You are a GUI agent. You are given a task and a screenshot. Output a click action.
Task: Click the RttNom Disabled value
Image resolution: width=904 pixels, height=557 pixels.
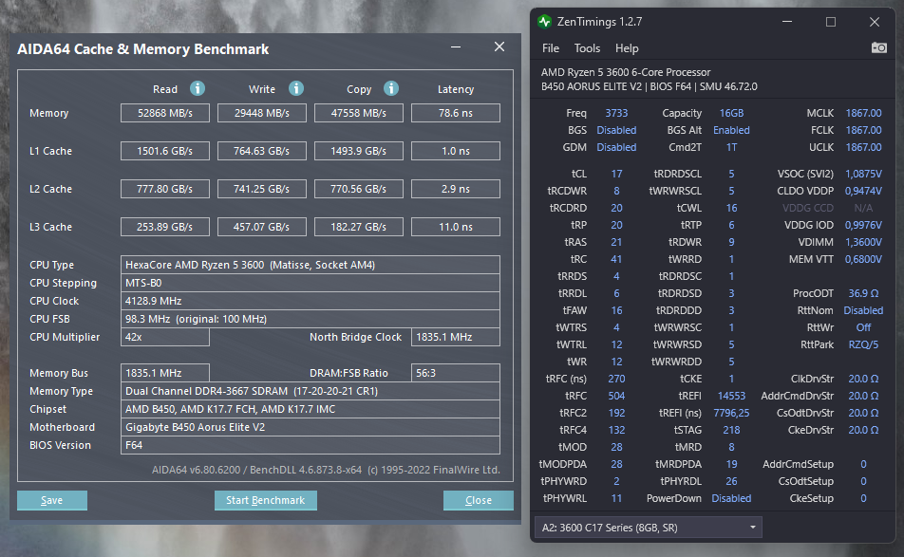pos(863,310)
